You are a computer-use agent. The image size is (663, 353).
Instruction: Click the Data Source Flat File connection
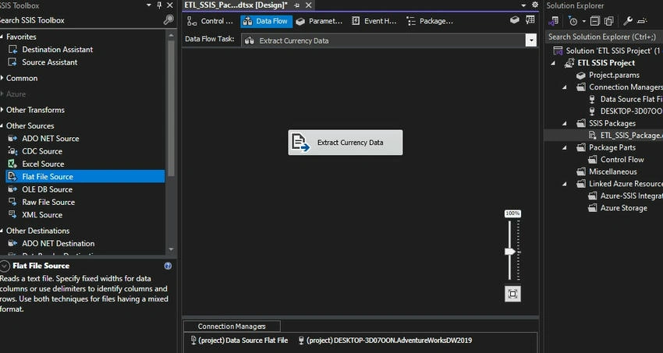click(x=239, y=341)
